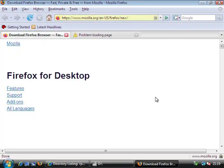Open the Features link
Screen dimensions: 224x168
[15, 88]
